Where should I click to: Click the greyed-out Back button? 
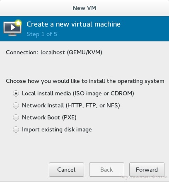(x=106, y=170)
